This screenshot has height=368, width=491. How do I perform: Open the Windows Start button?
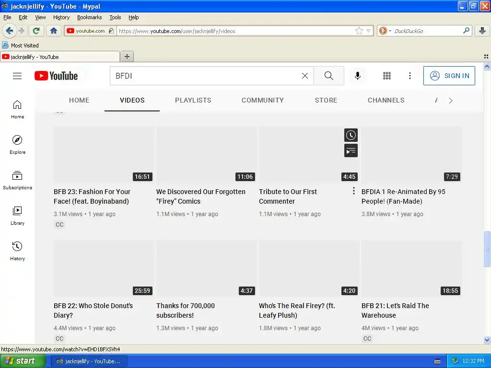click(x=23, y=361)
